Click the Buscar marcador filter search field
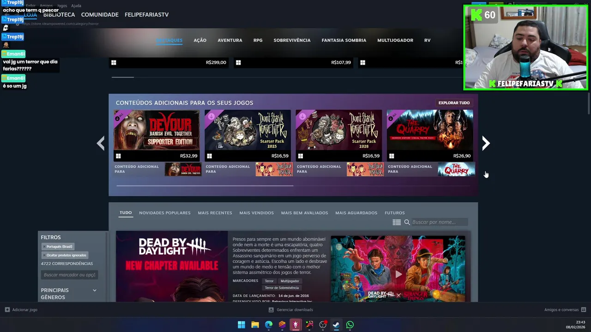 69,275
